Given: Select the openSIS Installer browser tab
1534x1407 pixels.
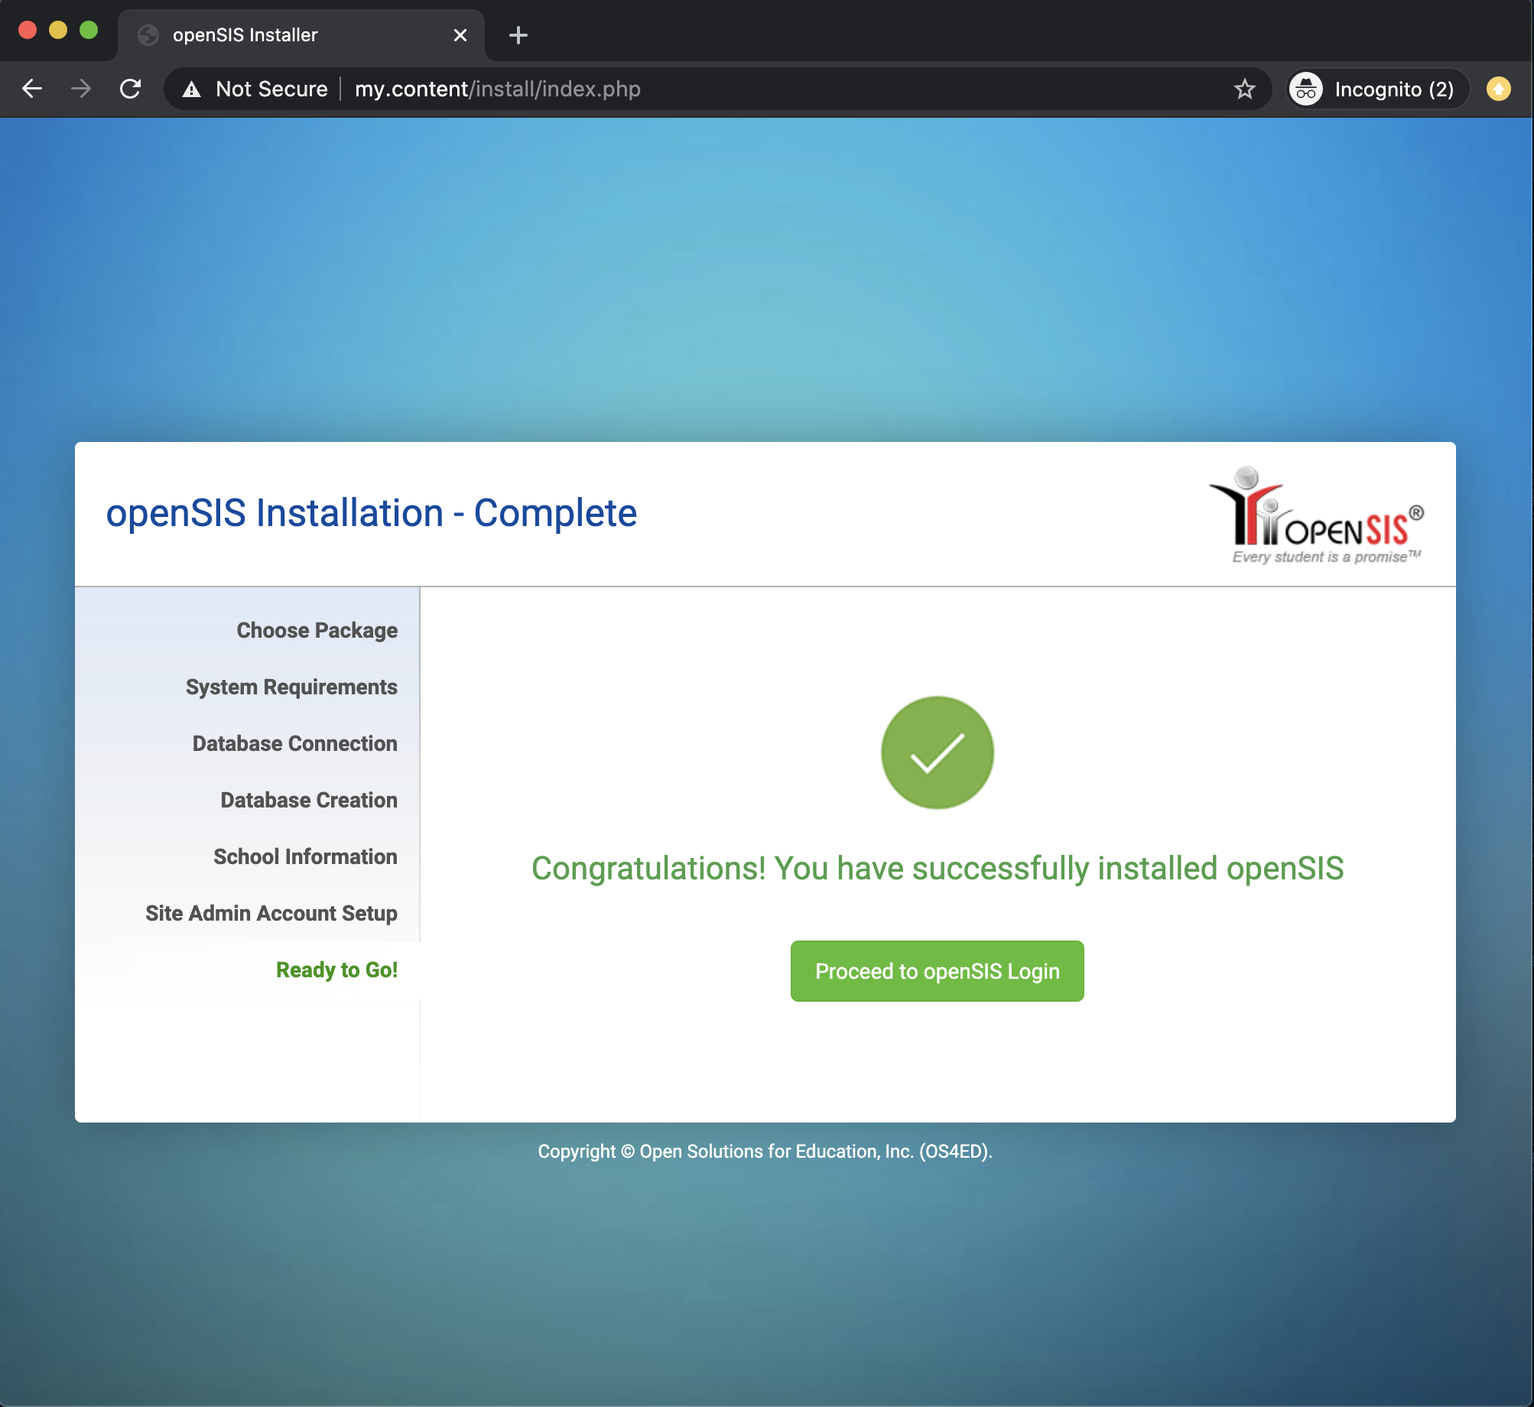Looking at the screenshot, I should (x=291, y=35).
